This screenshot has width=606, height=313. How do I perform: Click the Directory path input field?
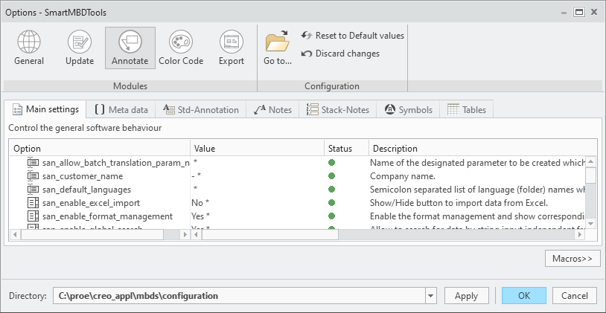tap(238, 296)
